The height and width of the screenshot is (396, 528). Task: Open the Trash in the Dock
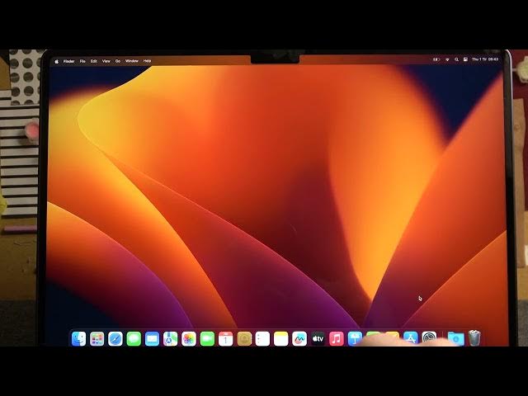(474, 338)
